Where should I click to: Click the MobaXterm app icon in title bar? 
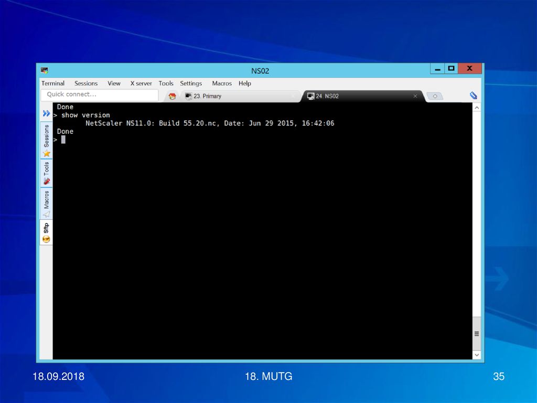pyautogui.click(x=44, y=71)
